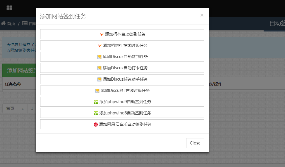The width and height of the screenshot is (285, 167).
Task: Go to 首页 in the pagination bar
Action: 10,108
